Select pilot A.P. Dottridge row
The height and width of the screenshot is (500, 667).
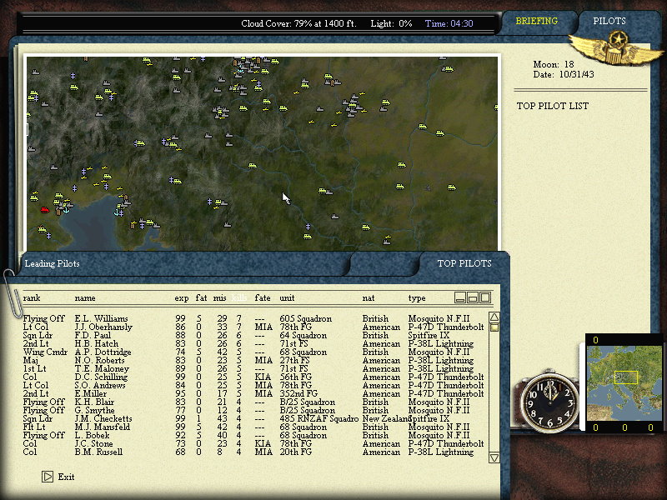pos(253,352)
